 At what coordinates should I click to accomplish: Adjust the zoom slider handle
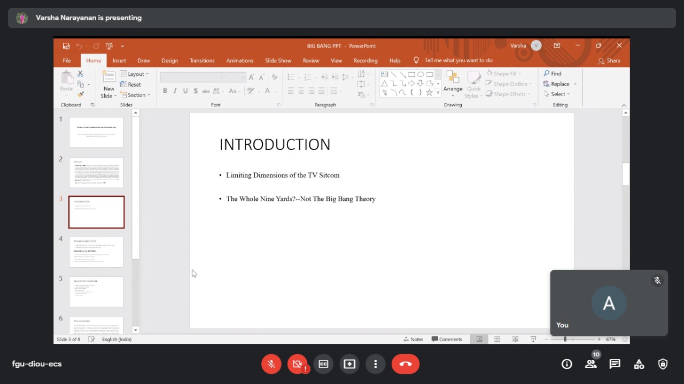(565, 339)
